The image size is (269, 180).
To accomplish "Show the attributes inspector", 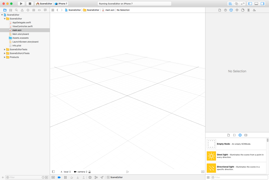I will (237, 10).
